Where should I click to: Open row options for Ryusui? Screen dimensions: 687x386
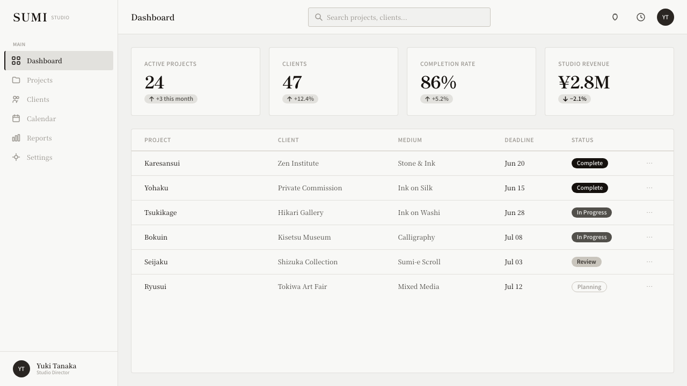tap(649, 286)
